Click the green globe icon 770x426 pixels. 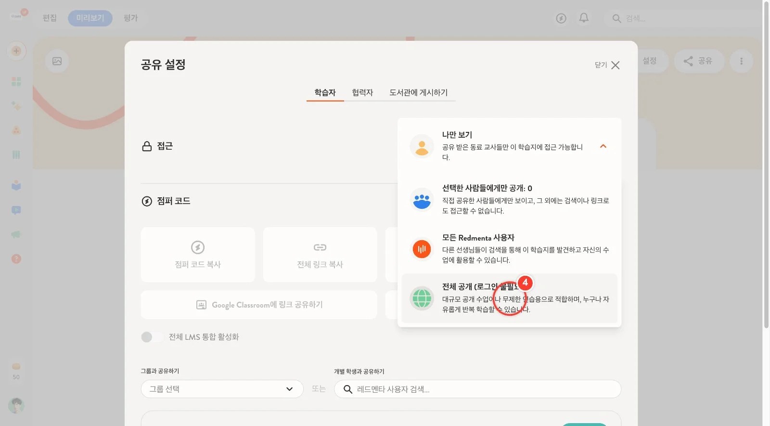coord(422,298)
